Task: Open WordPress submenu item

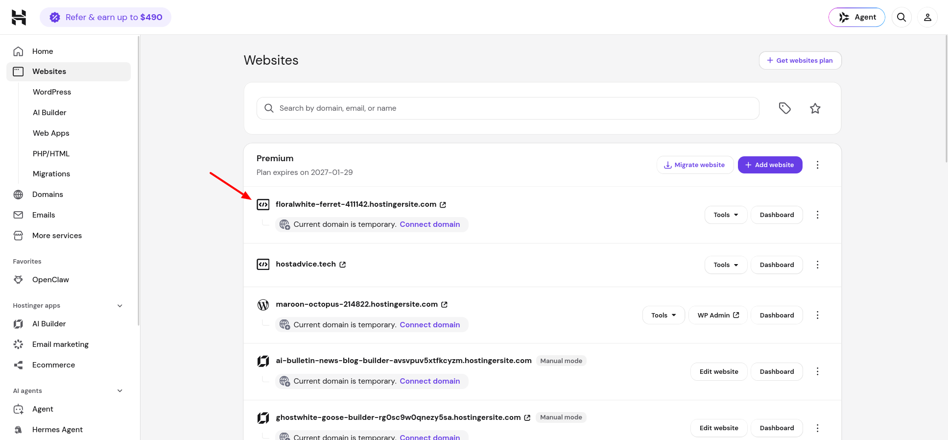Action: [x=52, y=92]
